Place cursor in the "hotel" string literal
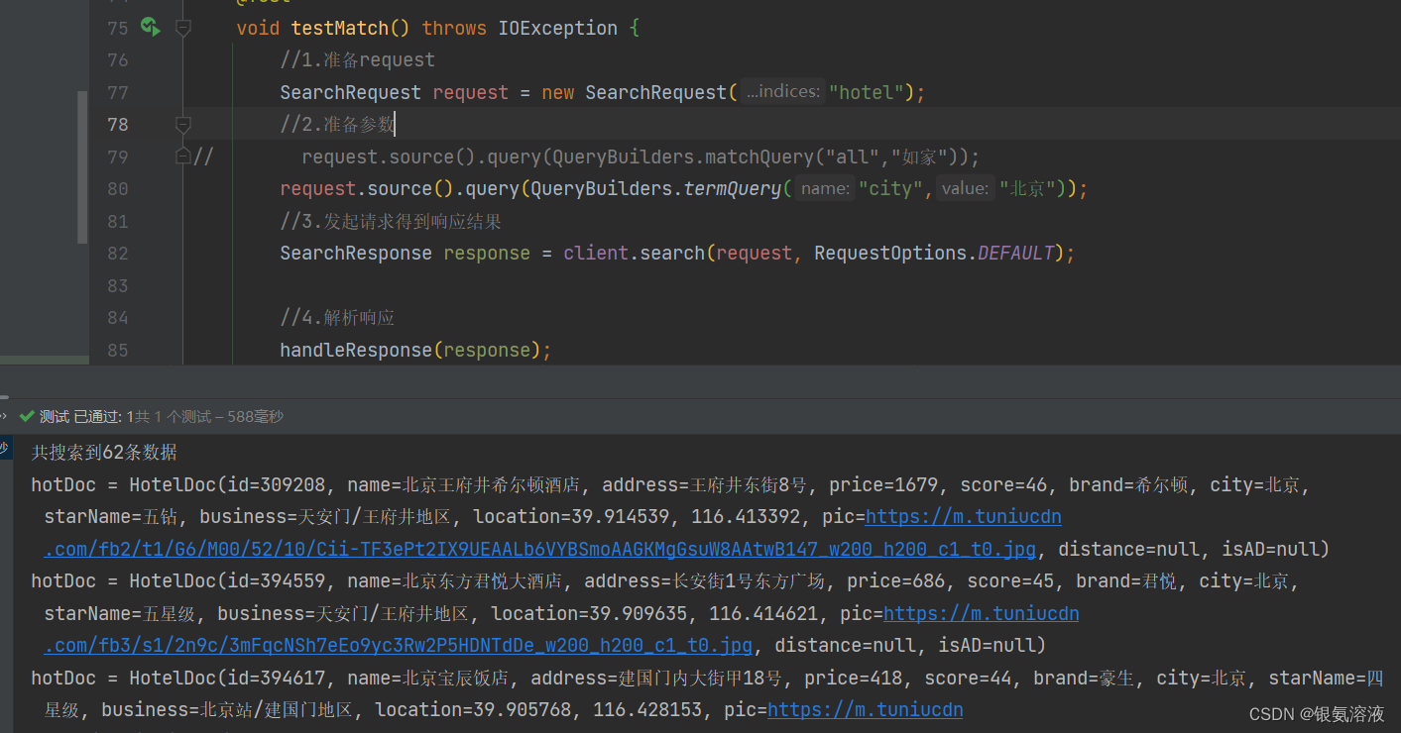 point(866,93)
